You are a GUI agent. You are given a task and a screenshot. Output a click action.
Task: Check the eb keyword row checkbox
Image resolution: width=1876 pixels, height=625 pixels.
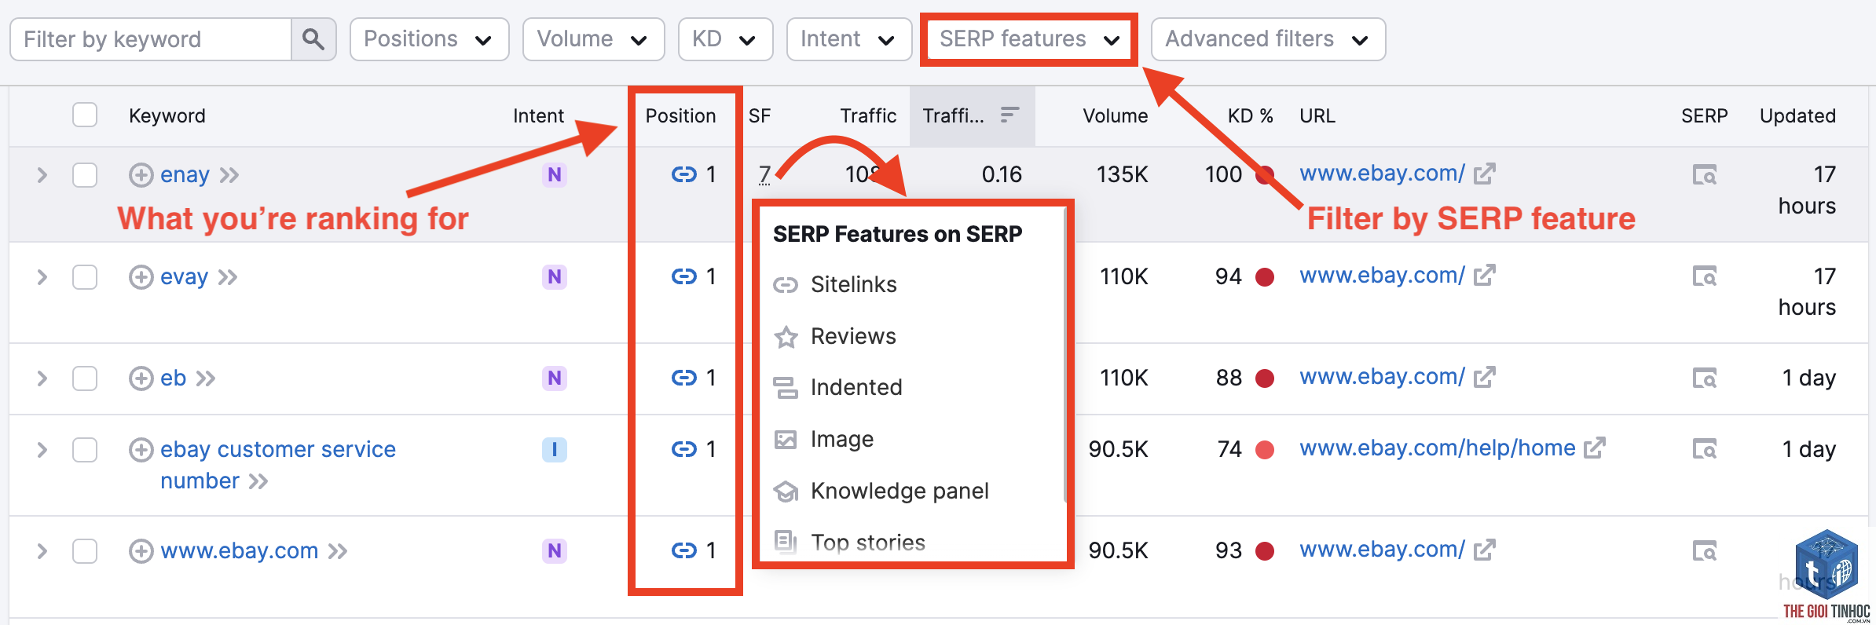tap(85, 378)
